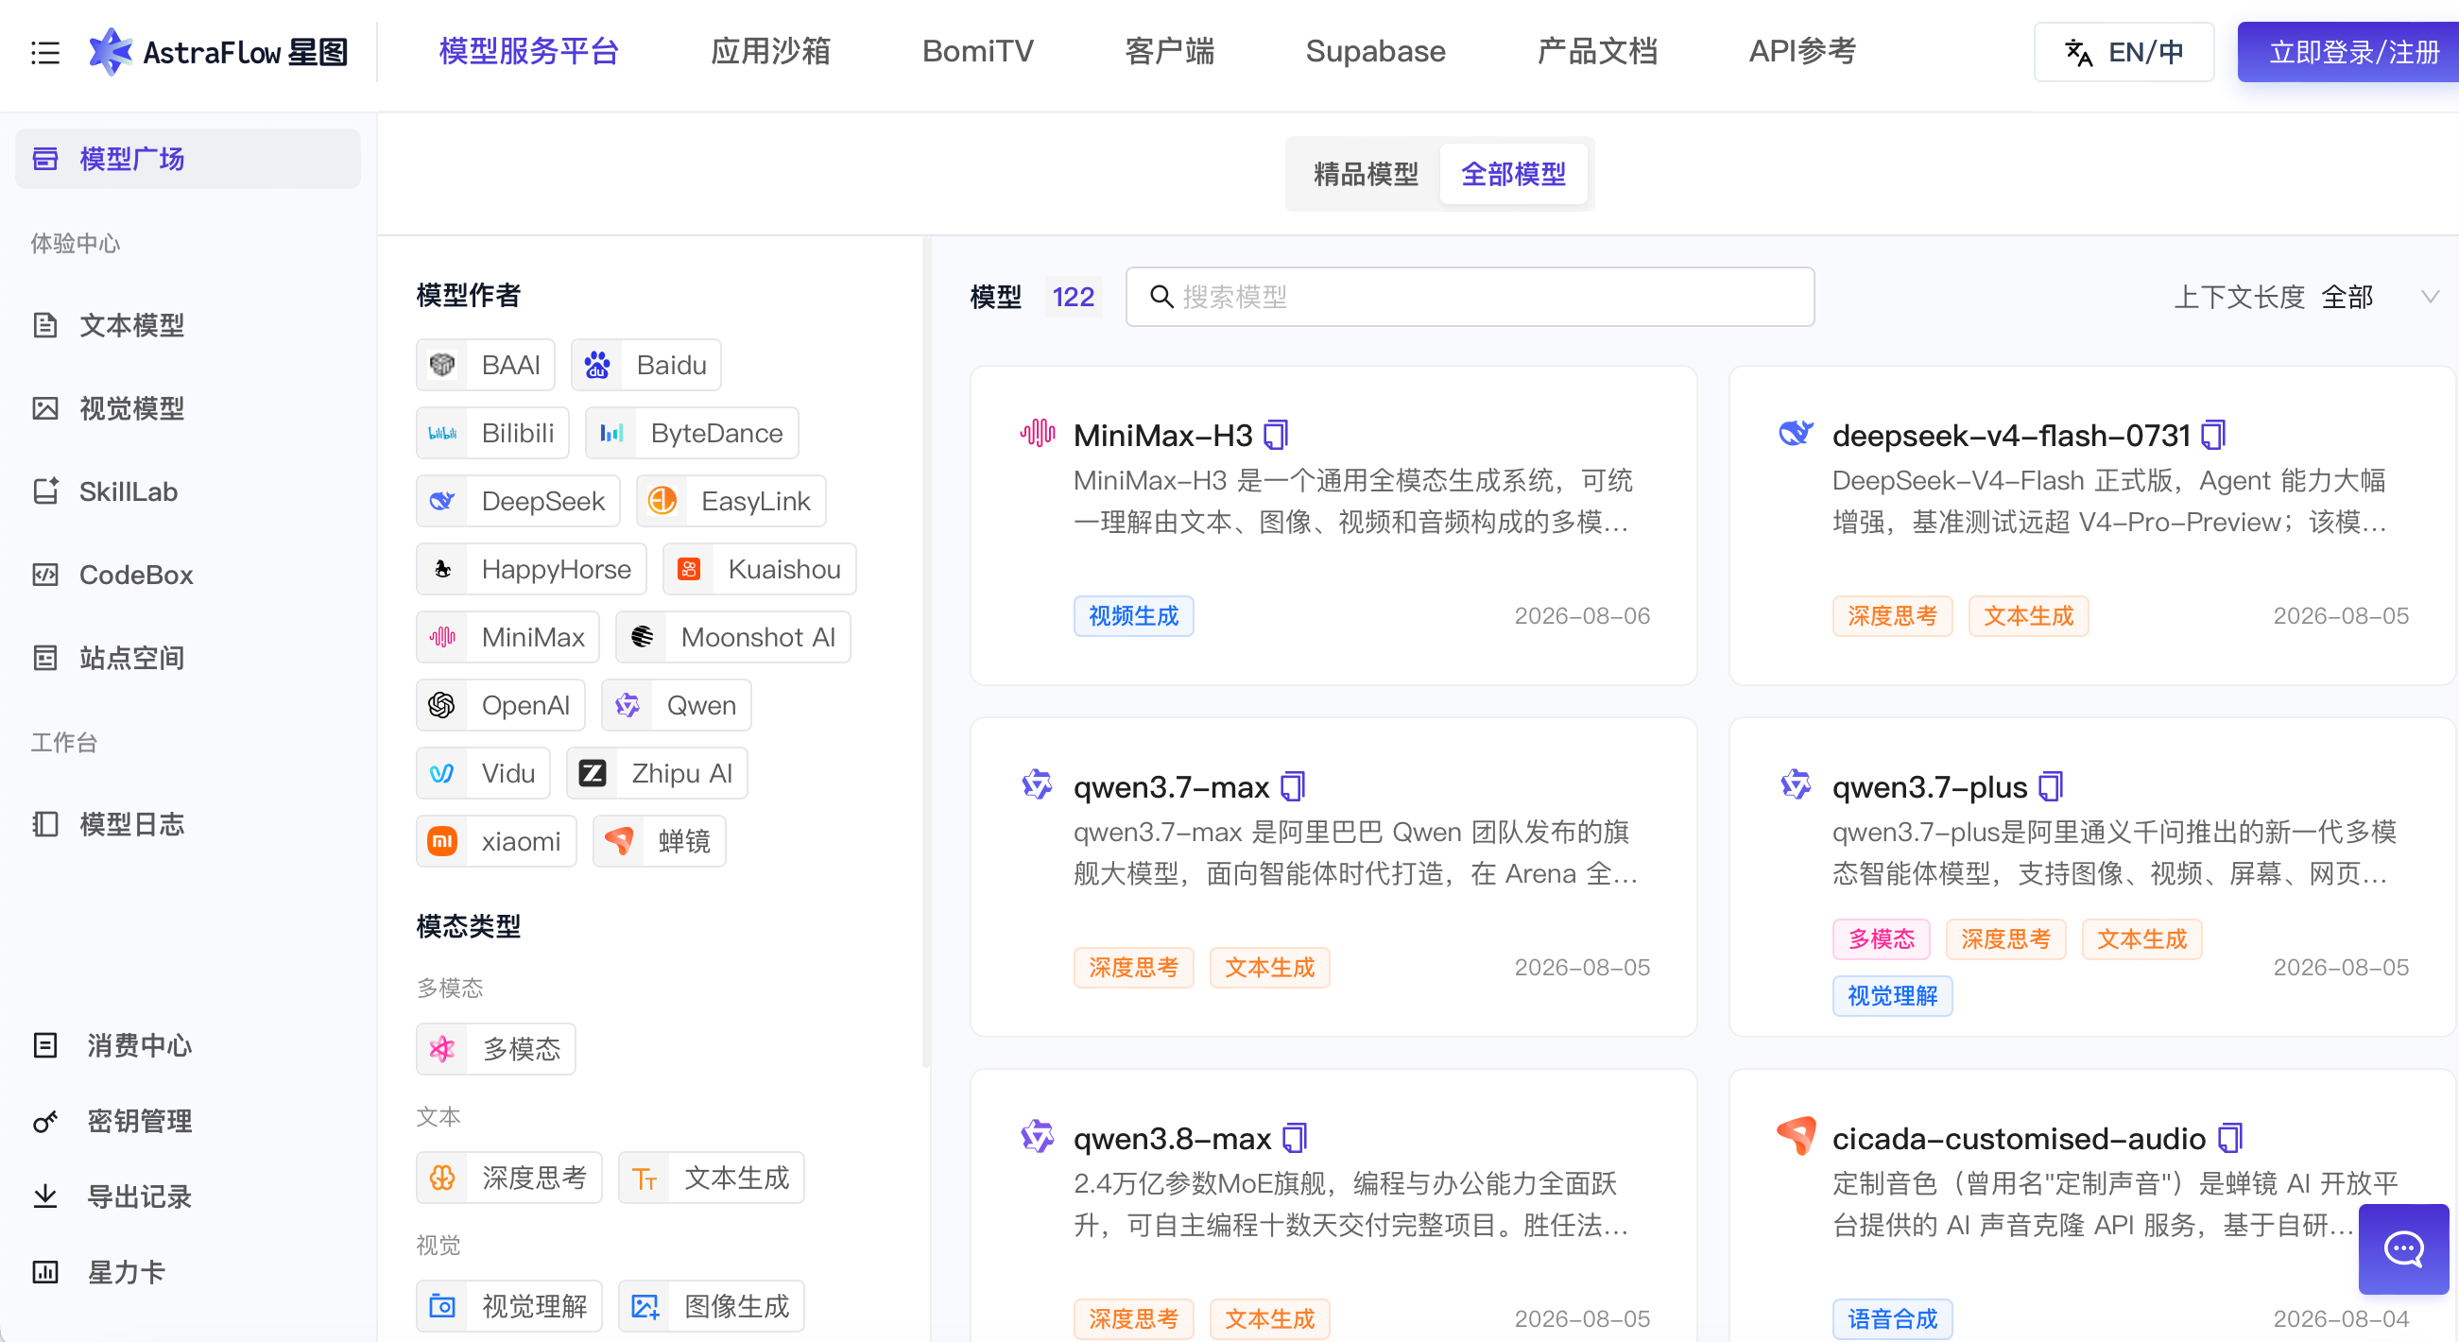Open BomiTV in top navigation

pos(977,52)
